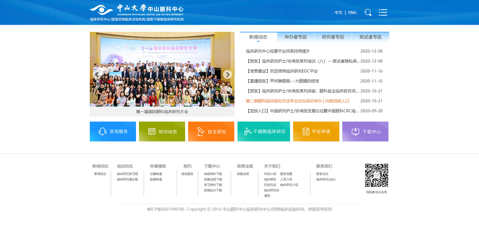Open the 受试者专区 tab
The width and height of the screenshot is (479, 235).
[370, 37]
